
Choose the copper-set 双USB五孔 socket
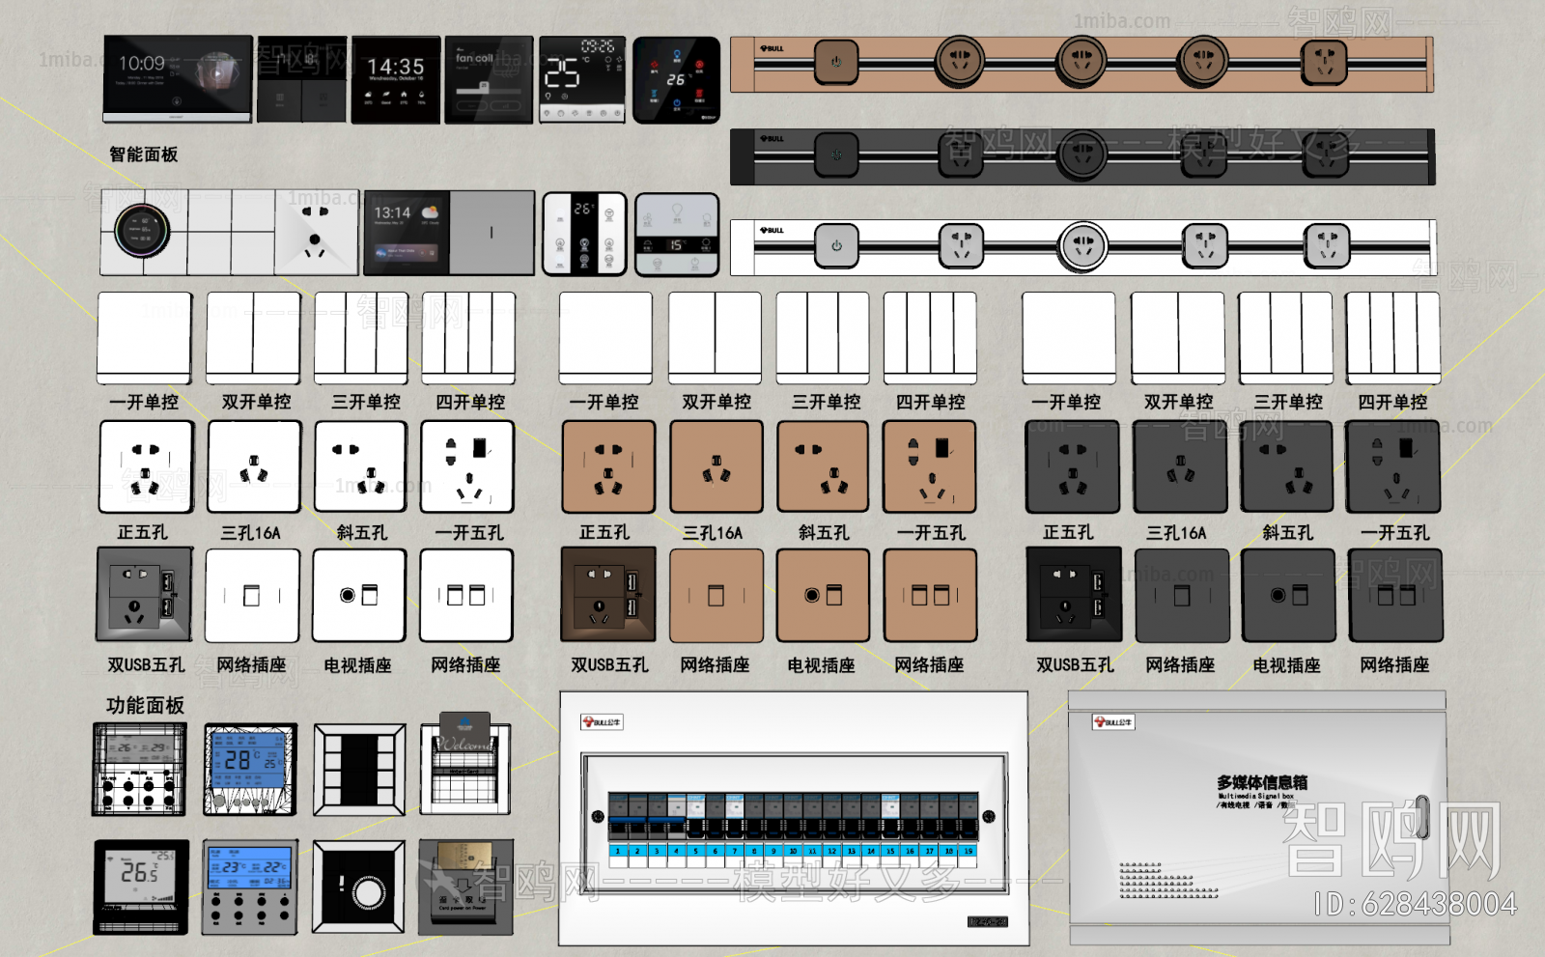point(608,595)
